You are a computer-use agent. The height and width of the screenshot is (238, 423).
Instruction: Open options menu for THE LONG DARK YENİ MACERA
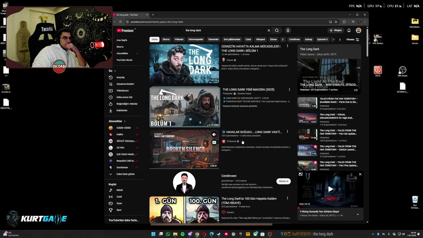[x=289, y=89]
